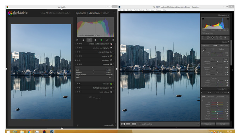Screen dimensions: 240x138
Task: Open the correction group icon in darktable
Action: (x=107, y=40)
